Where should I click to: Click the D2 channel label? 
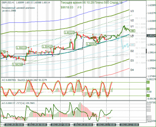click(x=132, y=51)
